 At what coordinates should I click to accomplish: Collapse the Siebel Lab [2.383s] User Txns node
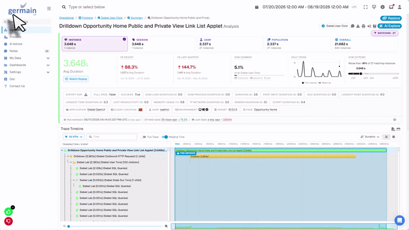pyautogui.click(x=71, y=162)
